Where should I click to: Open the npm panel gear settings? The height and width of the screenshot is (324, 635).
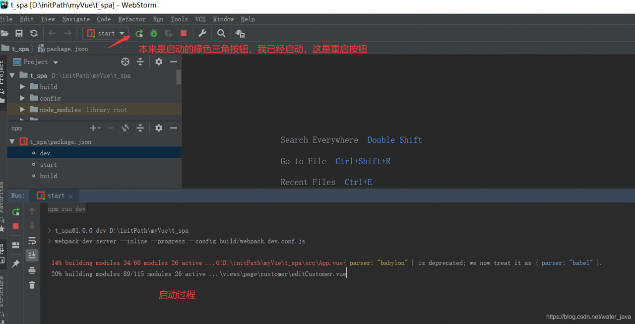(x=159, y=128)
